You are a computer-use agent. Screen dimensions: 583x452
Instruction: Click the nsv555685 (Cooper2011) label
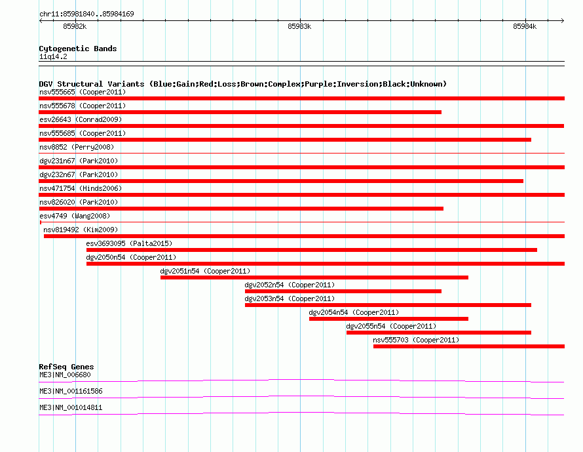tap(83, 133)
